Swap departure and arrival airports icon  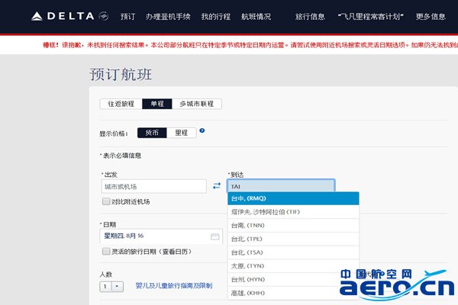click(217, 185)
